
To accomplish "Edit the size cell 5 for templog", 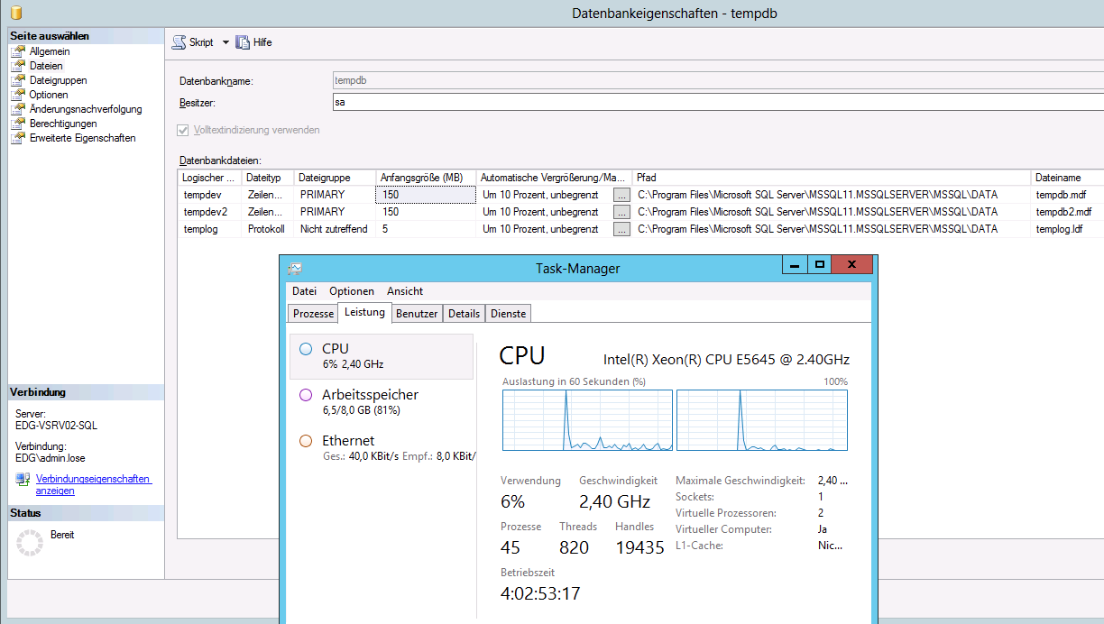I will click(426, 229).
